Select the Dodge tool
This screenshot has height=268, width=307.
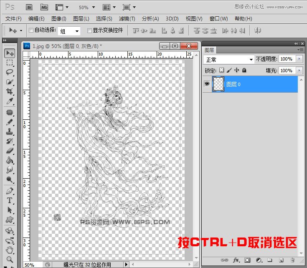[x=10, y=179]
